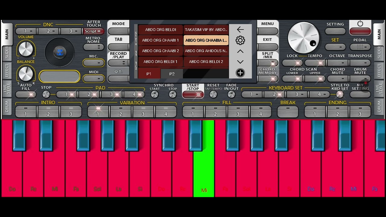This screenshot has width=386, height=217.
Task: Adjust the Balance knob
Action: (x=26, y=74)
